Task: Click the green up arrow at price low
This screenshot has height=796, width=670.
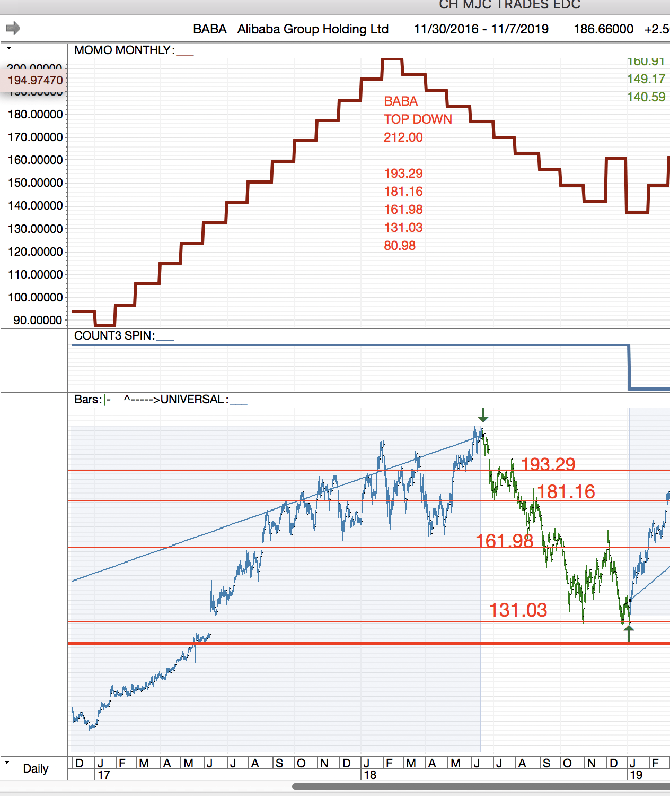Action: click(x=629, y=633)
